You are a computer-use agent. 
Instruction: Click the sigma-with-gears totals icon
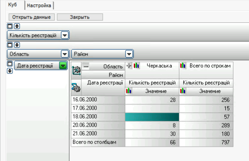coord(76,87)
